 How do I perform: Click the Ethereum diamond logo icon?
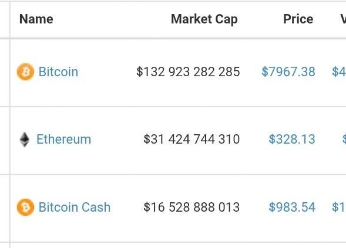point(25,140)
